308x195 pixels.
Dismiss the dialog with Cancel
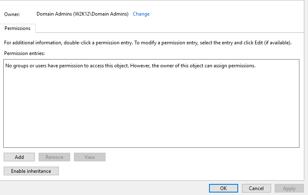pyautogui.click(x=256, y=188)
